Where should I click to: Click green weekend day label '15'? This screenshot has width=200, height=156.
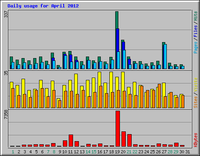94,152
